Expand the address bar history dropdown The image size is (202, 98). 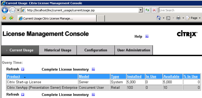coord(141,10)
